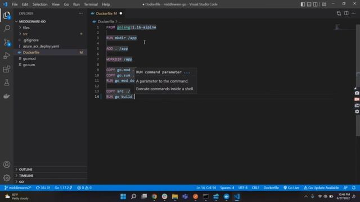
Task: Collapse the MIDDLEWARE-GO folder section
Action: coord(32,21)
